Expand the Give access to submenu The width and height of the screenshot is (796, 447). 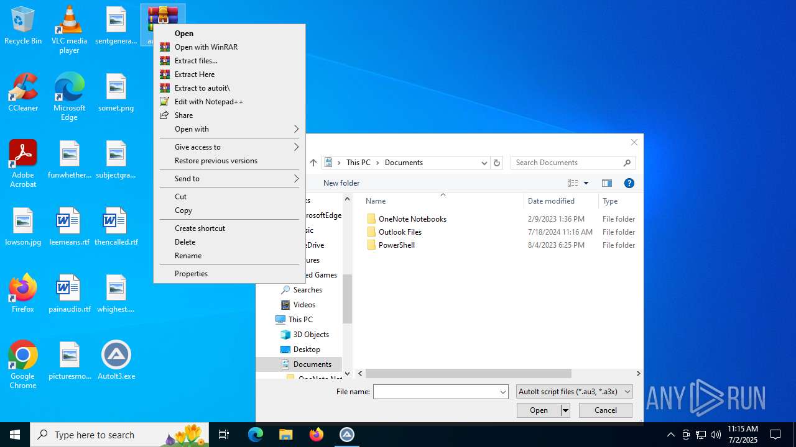(229, 147)
